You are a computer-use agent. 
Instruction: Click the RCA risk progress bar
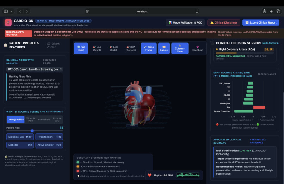coord(245,53)
